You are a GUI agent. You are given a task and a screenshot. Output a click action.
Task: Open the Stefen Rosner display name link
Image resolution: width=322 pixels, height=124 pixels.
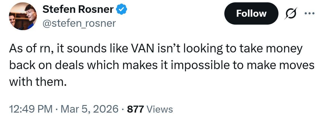[x=78, y=10]
